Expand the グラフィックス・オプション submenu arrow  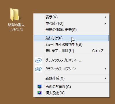coord(105,69)
